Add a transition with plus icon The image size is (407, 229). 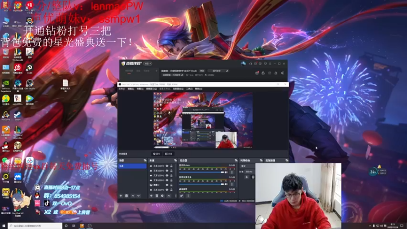coord(247,177)
